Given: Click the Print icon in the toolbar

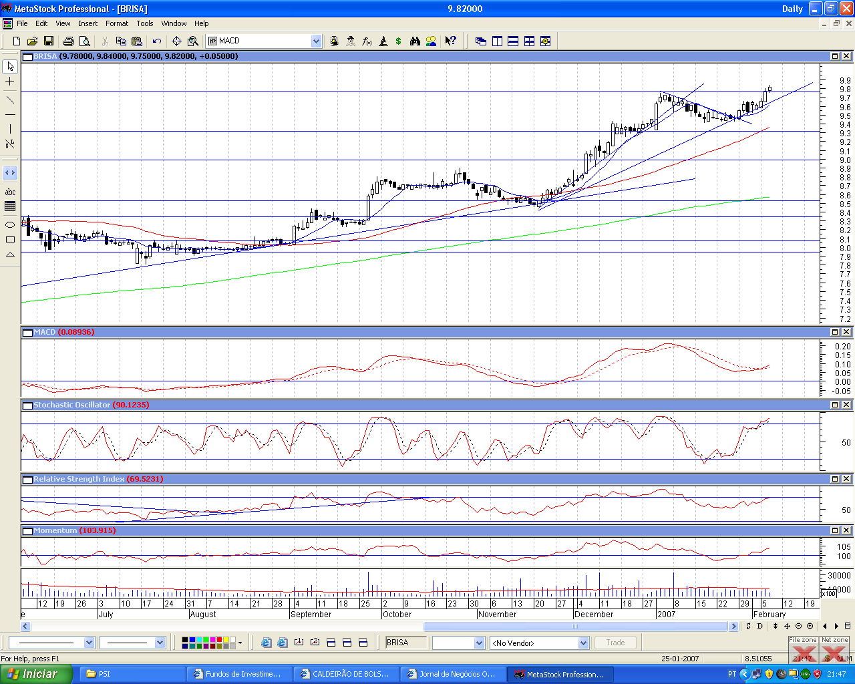Looking at the screenshot, I should click(x=68, y=41).
